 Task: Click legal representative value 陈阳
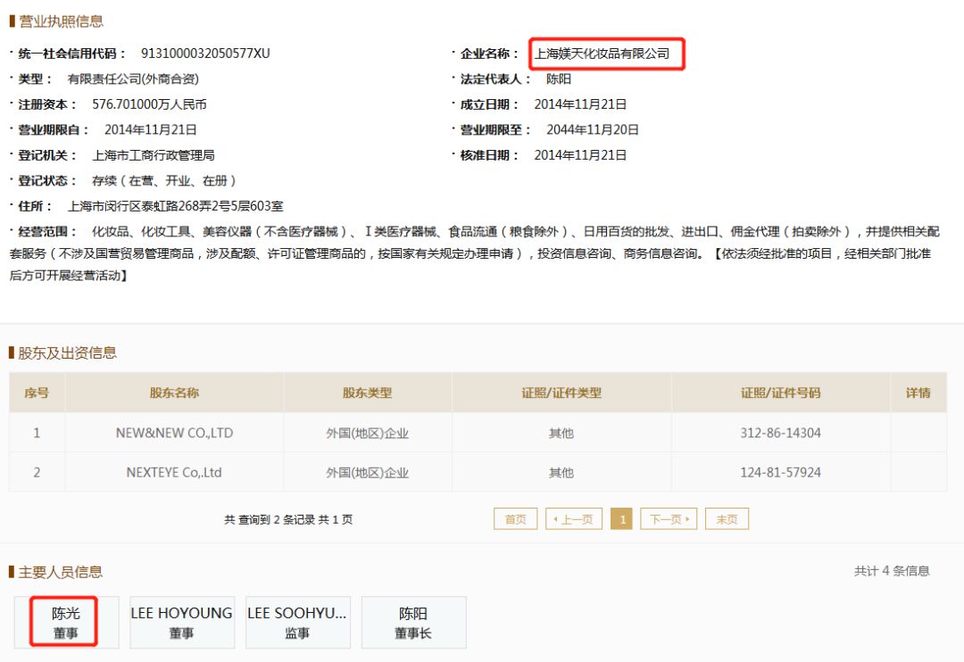(x=559, y=79)
